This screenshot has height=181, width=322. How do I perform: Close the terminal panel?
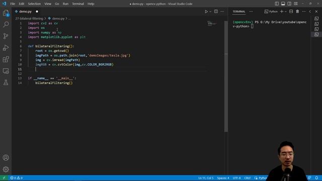(x=316, y=12)
